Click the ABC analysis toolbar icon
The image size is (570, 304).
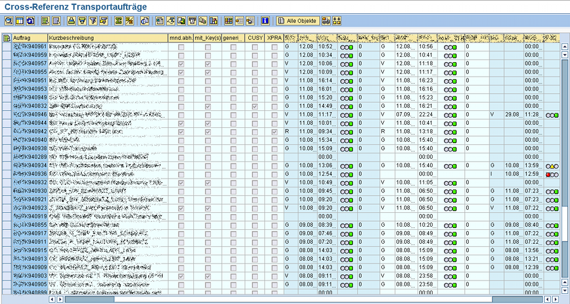[x=203, y=21]
